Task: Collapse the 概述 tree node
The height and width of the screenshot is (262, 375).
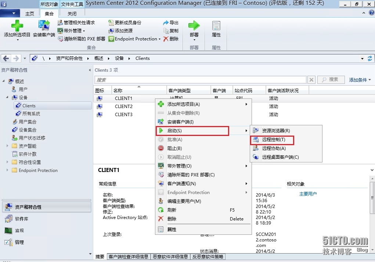Action: pyautogui.click(x=4, y=81)
